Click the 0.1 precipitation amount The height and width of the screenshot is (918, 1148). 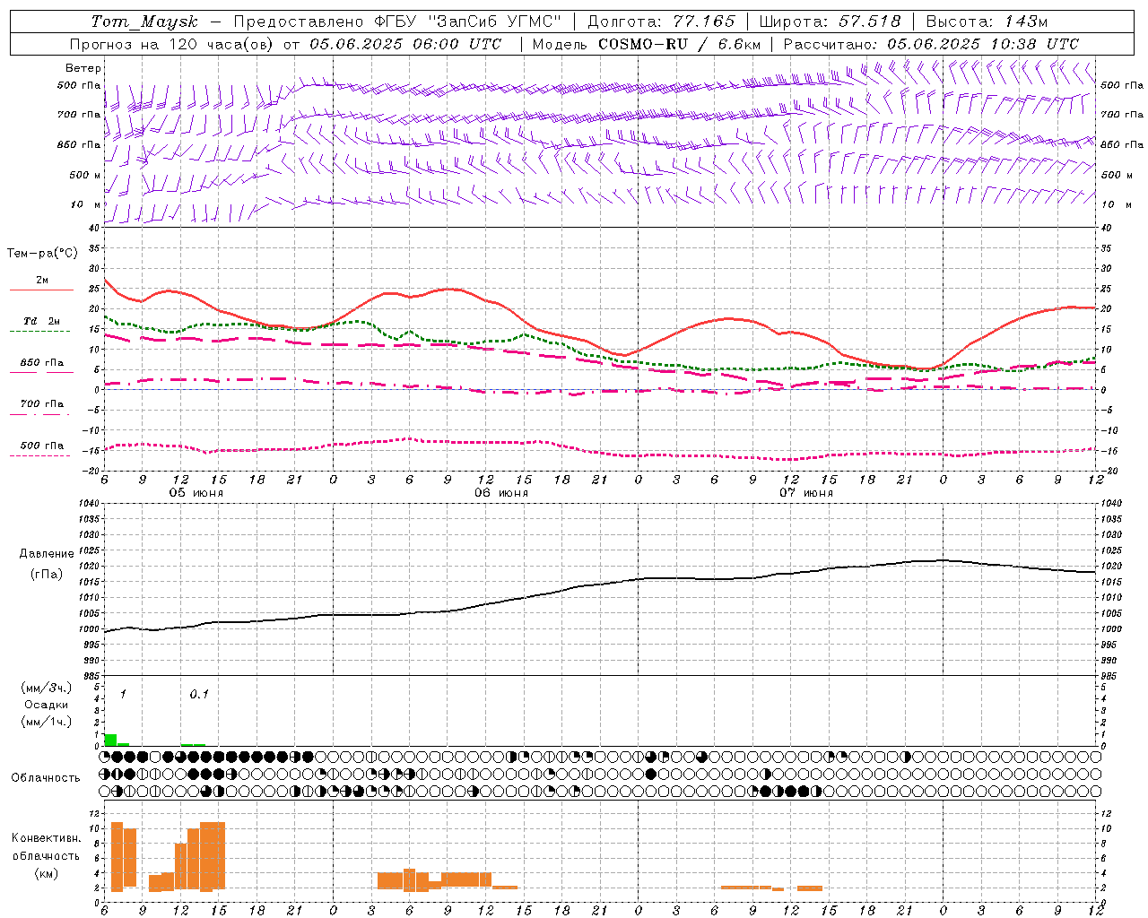(199, 695)
